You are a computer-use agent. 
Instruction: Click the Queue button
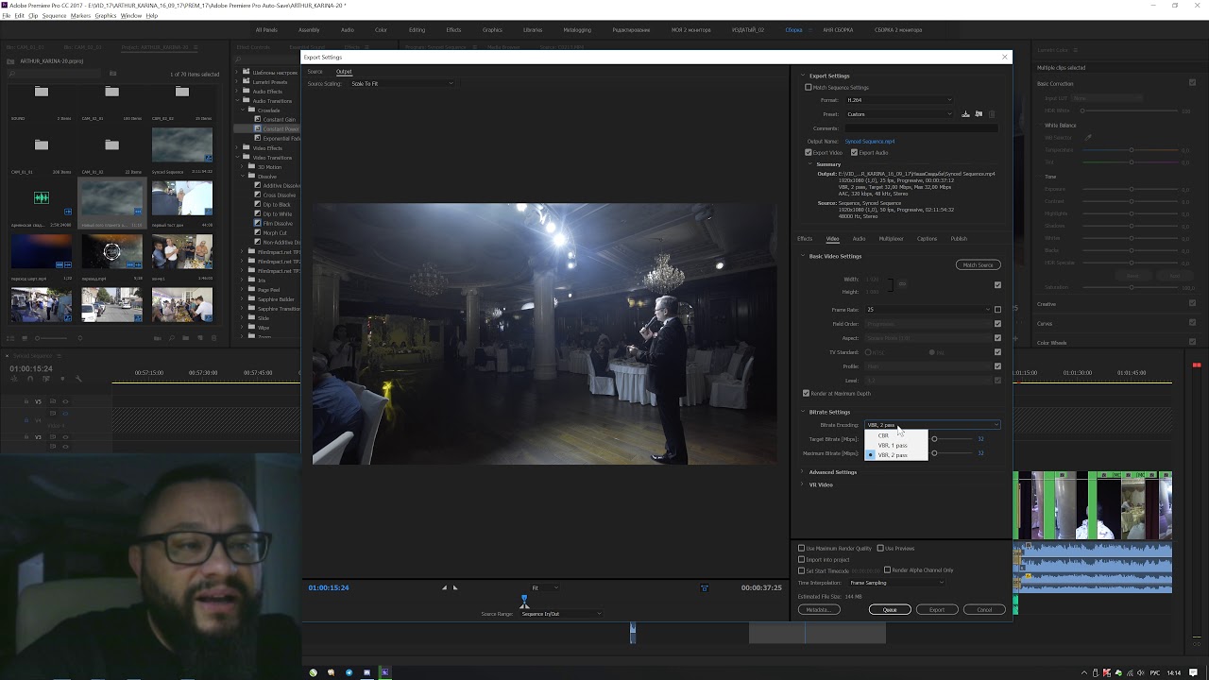pos(890,610)
